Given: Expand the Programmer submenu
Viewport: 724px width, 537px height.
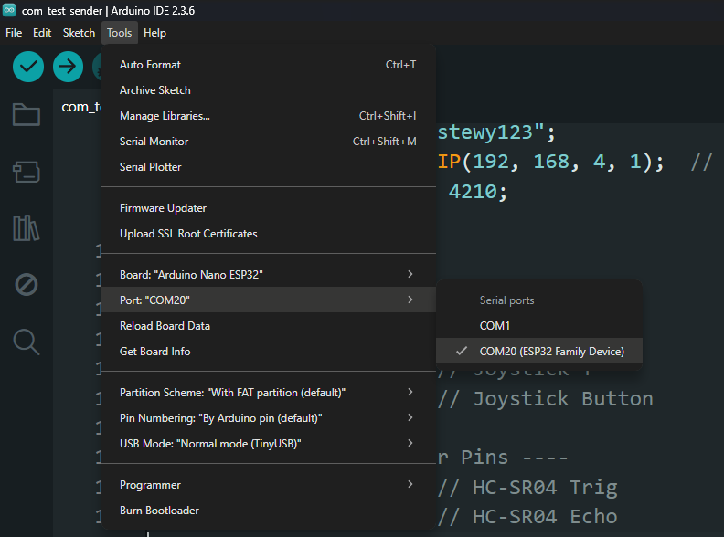Looking at the screenshot, I should (269, 484).
